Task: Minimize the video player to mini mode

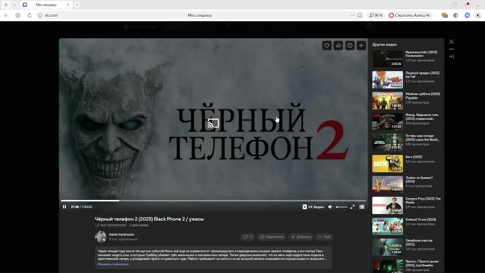Action: [x=451, y=49]
